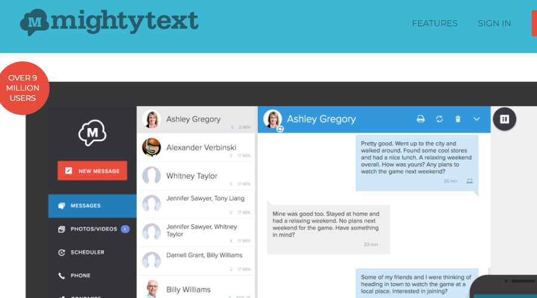
Task: Click Alexander Verbinski avatar thumbnail
Action: click(x=152, y=147)
